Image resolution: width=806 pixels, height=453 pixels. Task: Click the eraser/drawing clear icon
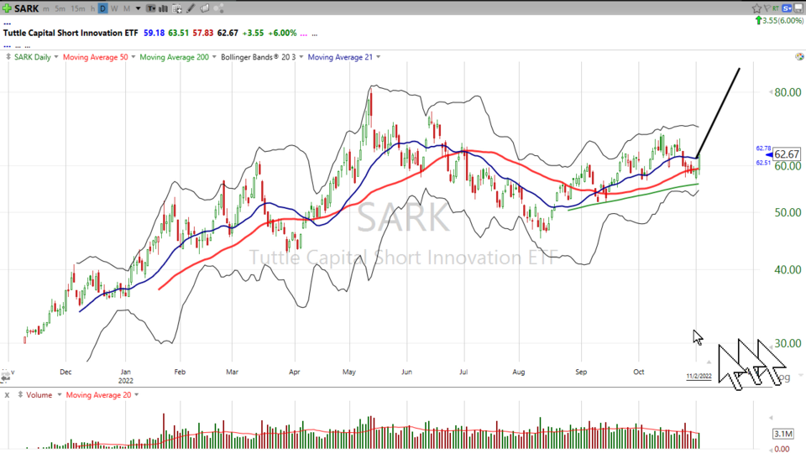205,8
